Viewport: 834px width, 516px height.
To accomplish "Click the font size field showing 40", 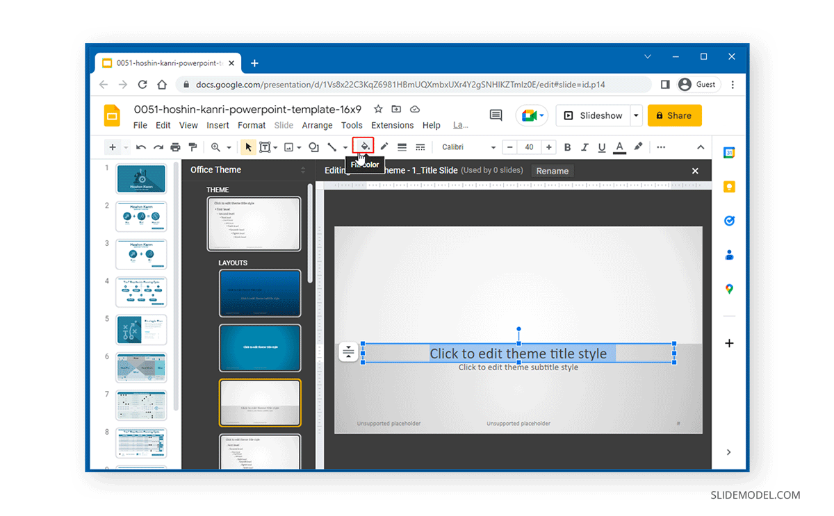I will coord(530,147).
